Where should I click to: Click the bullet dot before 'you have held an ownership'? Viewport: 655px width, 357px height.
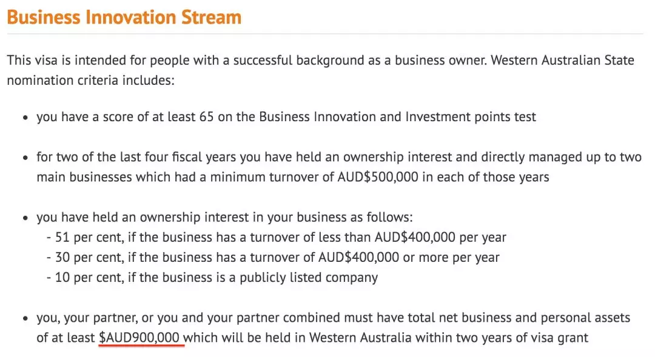(x=25, y=218)
